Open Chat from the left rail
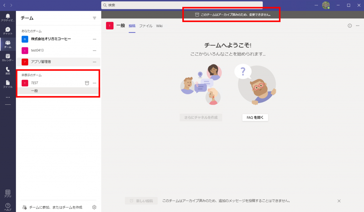The height and width of the screenshot is (212, 364). click(x=7, y=31)
